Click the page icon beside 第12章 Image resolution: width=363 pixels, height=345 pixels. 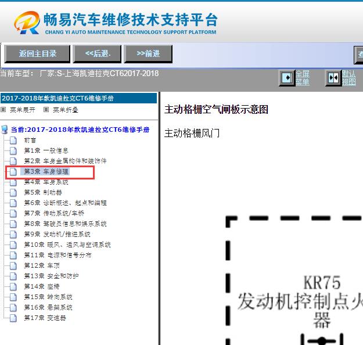(x=13, y=265)
